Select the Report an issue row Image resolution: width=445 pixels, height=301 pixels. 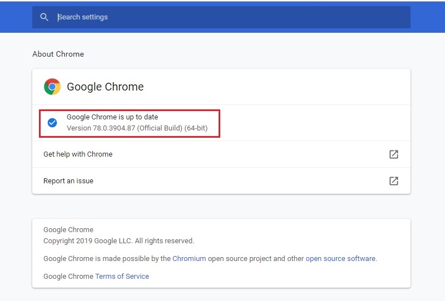tap(221, 181)
